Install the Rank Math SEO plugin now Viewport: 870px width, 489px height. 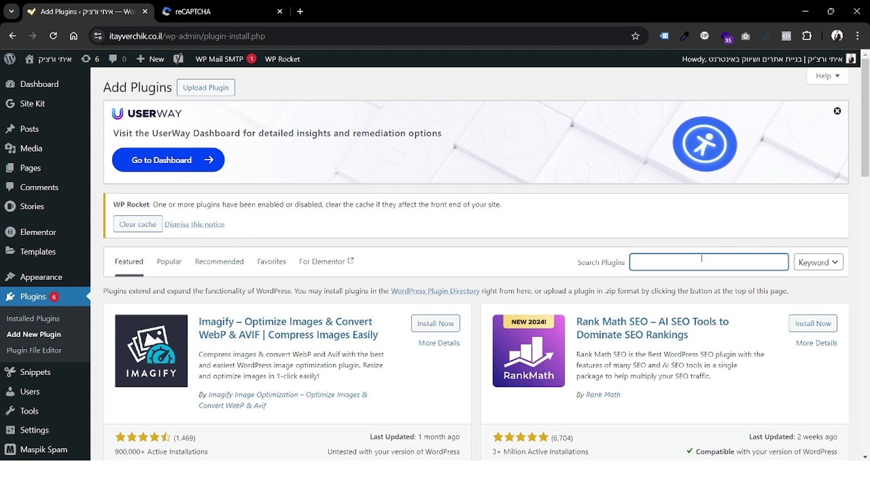click(813, 323)
